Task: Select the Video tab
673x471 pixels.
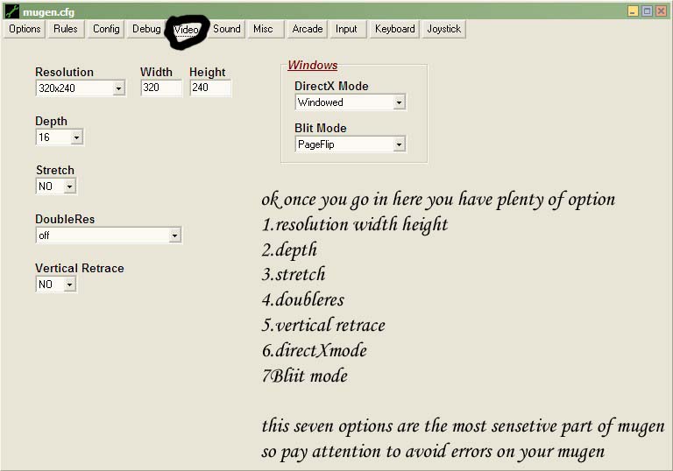Action: pos(187,30)
